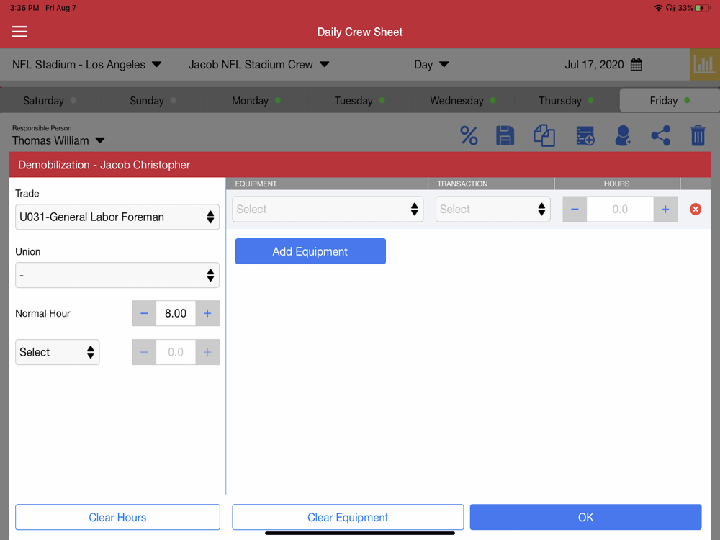Tap the share icon
720x540 pixels.
pos(661,136)
